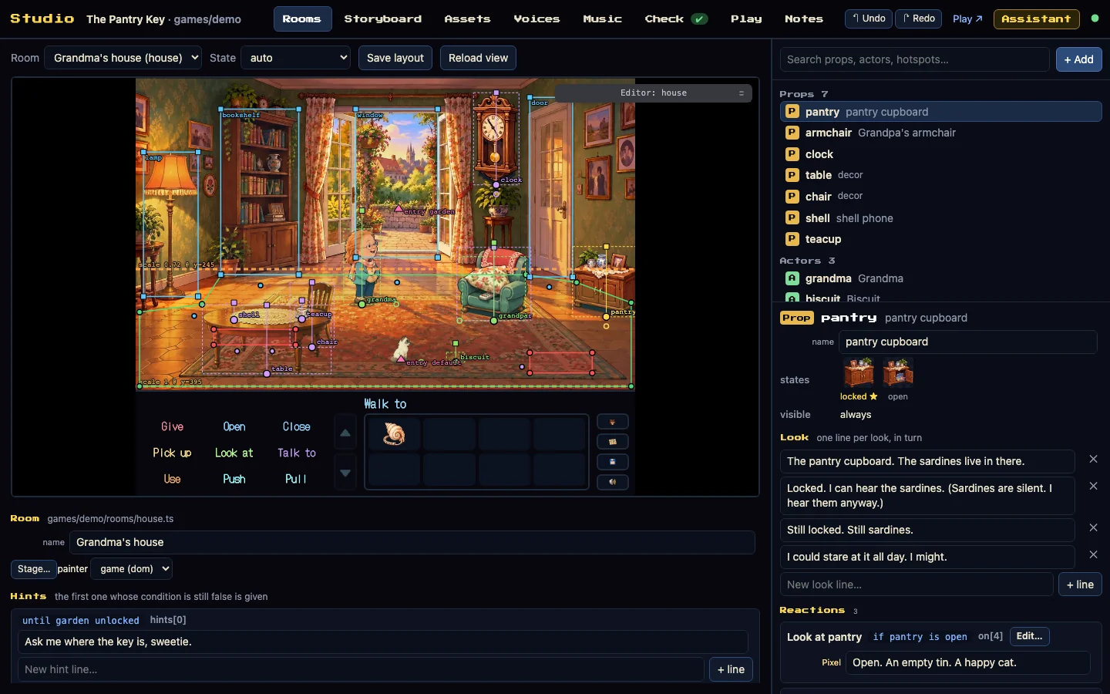The height and width of the screenshot is (694, 1110).
Task: Click the 'New hint line...' input
Action: pyautogui.click(x=361, y=669)
